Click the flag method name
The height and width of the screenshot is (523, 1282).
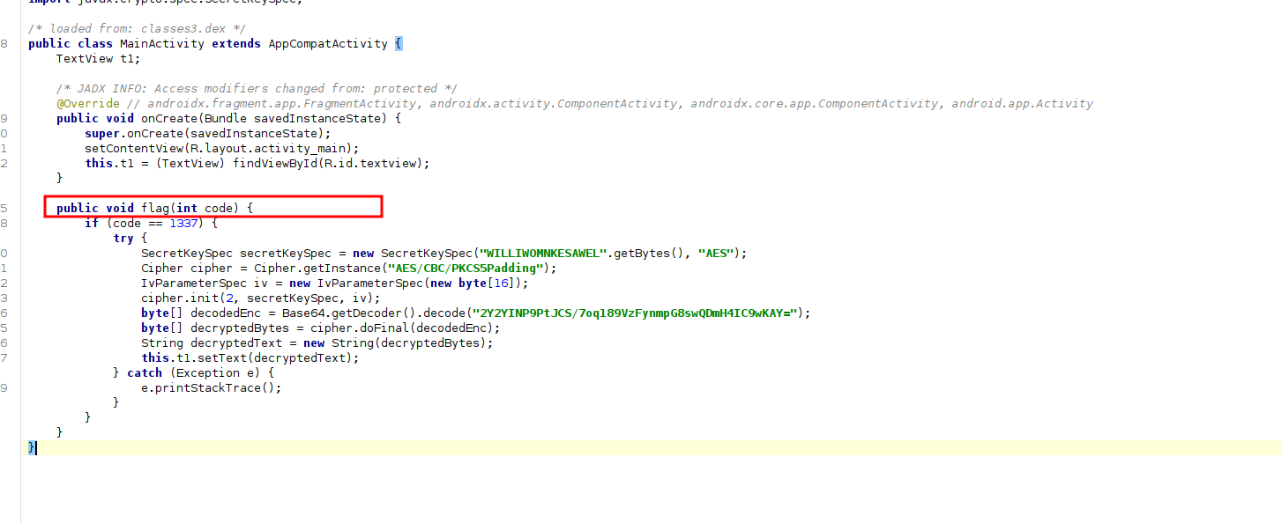tap(155, 208)
